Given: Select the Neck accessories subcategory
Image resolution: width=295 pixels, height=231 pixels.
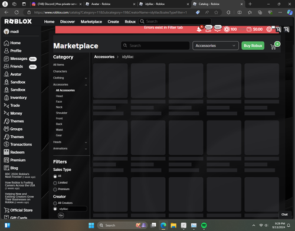Looking at the screenshot, I should 59,107.
